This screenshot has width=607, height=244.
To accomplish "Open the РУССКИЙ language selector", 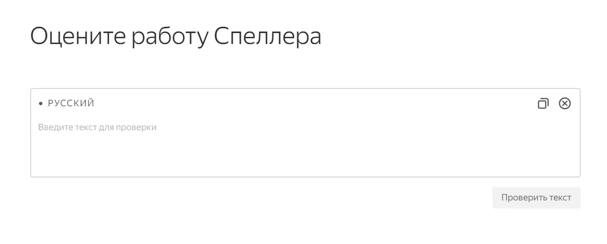I will (71, 104).
